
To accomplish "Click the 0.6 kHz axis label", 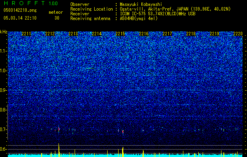I will 4,149.
